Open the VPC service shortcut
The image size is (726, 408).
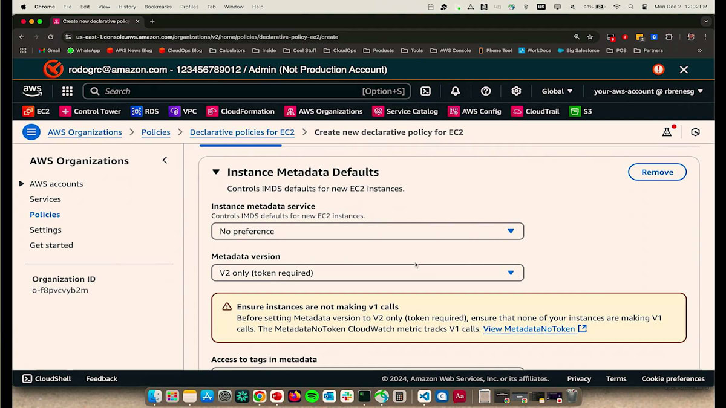[x=183, y=111]
